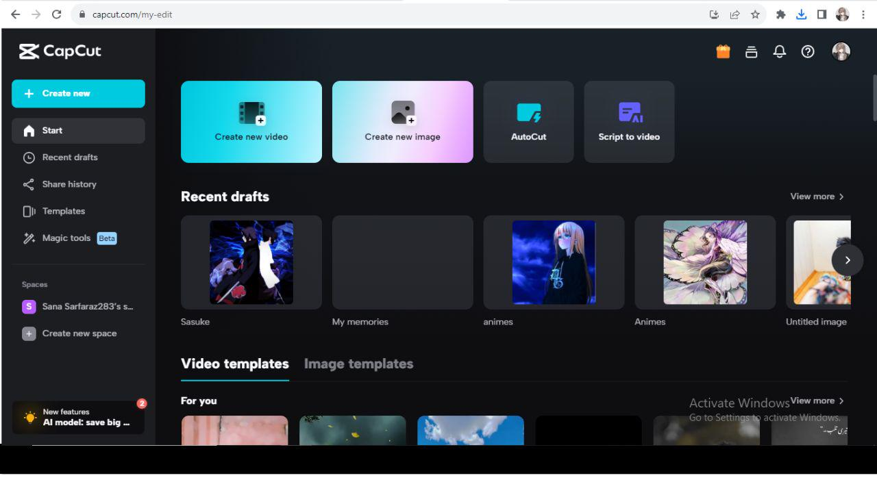Click the New features lightbulb icon

30,417
